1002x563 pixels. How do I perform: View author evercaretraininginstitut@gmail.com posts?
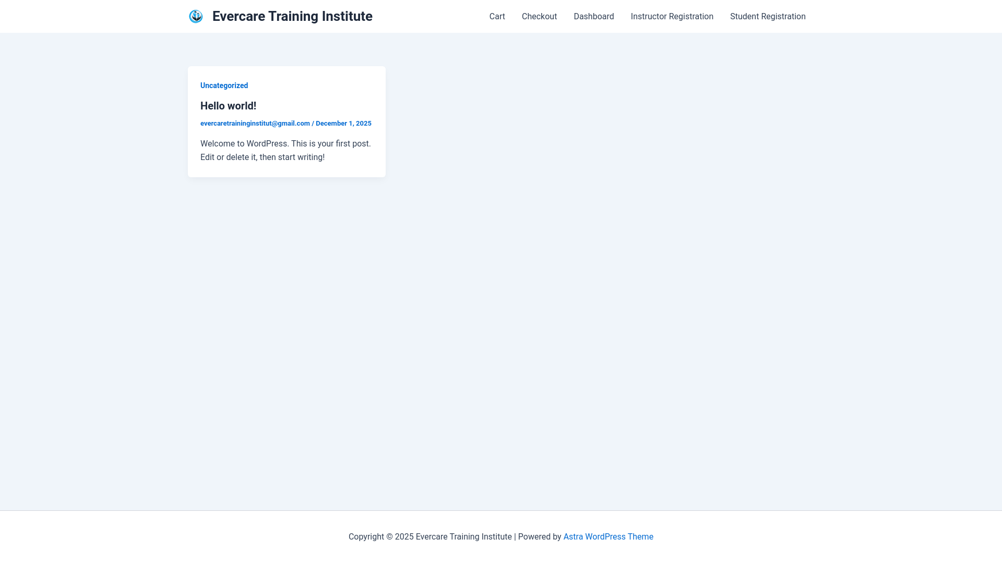click(255, 124)
